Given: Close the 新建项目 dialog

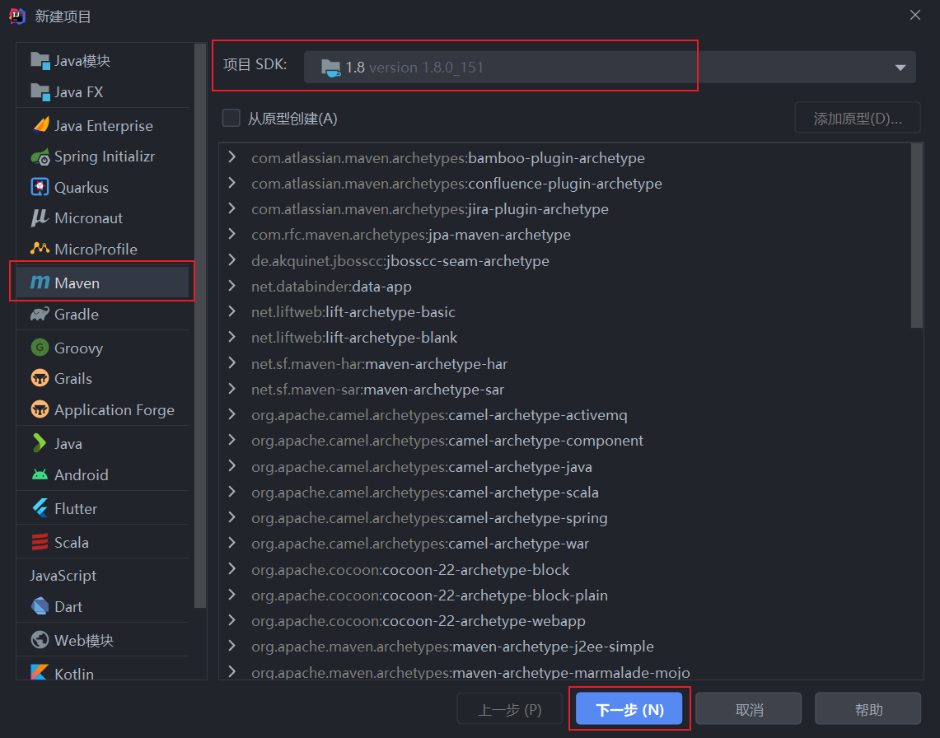Looking at the screenshot, I should [914, 15].
